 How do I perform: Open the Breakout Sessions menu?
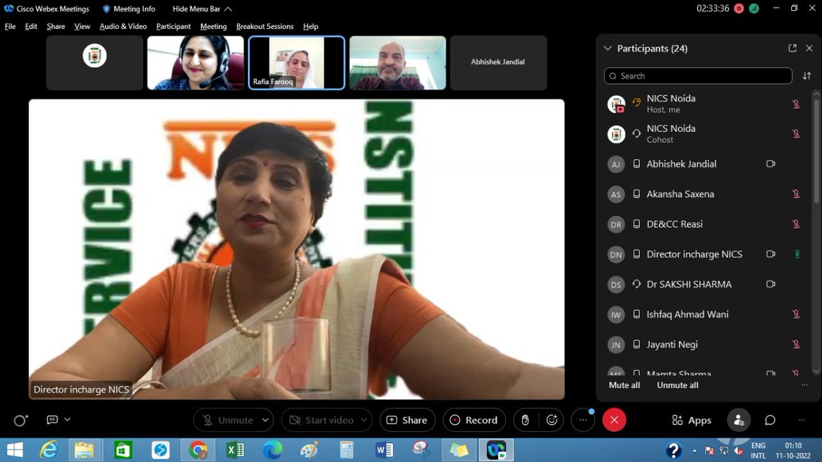[265, 27]
